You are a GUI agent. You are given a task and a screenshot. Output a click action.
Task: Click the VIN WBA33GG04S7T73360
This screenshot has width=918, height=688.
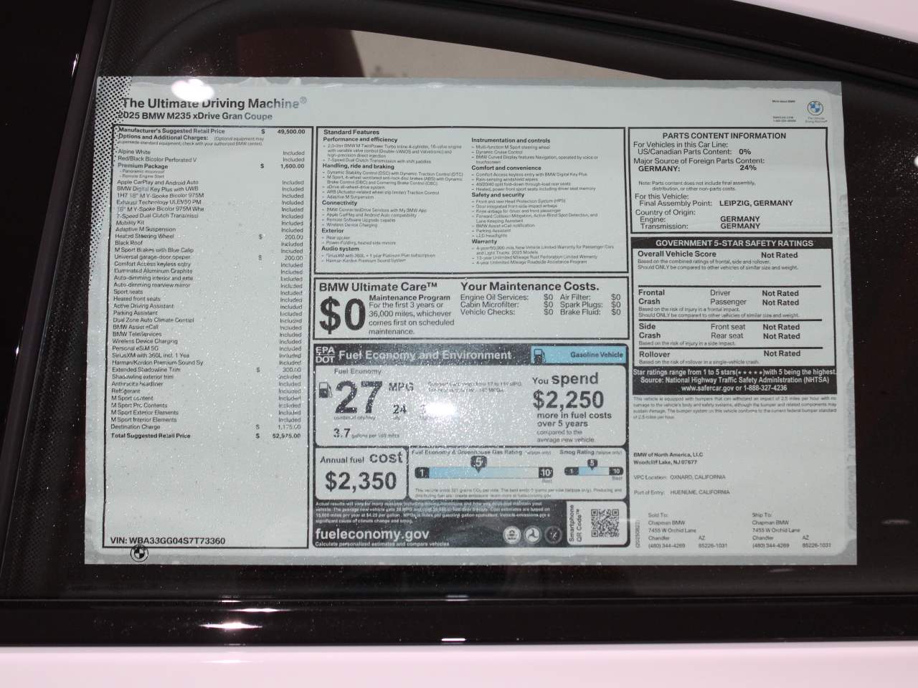(169, 541)
